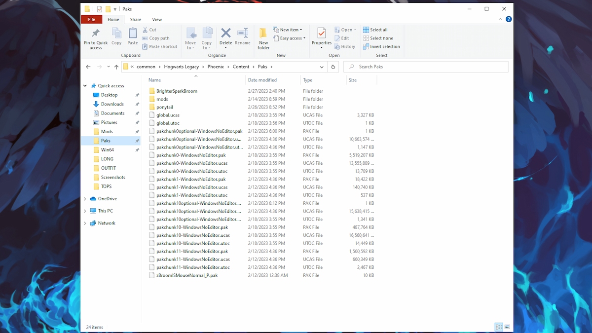Refresh the current folder view
The height and width of the screenshot is (333, 592).
333,67
